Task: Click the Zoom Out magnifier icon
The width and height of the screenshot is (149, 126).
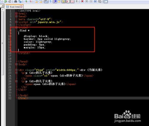Action: coord(30,1)
